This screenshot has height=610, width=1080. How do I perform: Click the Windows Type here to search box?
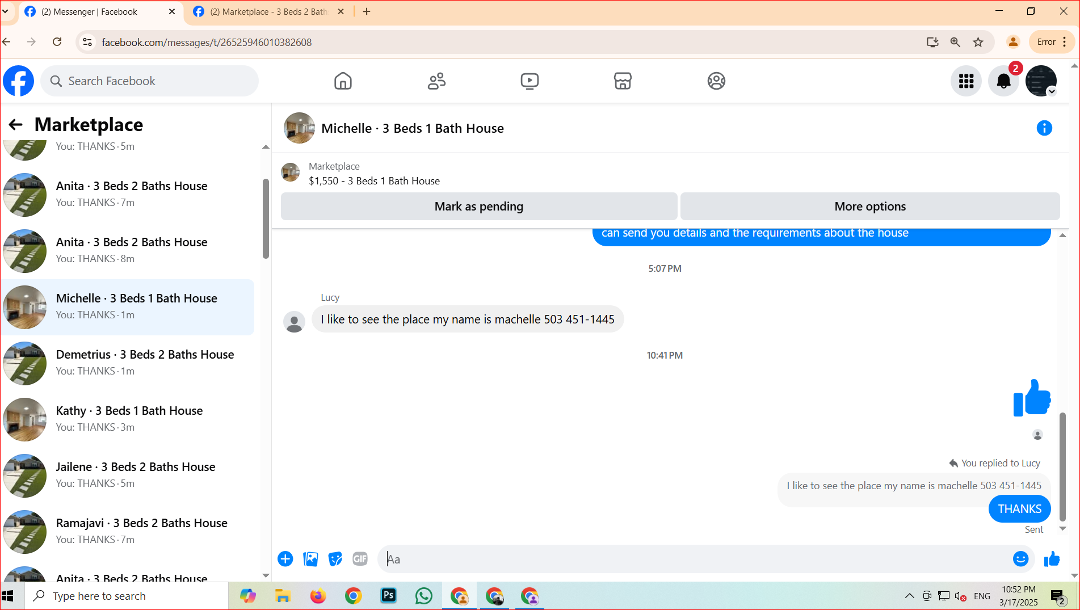pyautogui.click(x=127, y=596)
